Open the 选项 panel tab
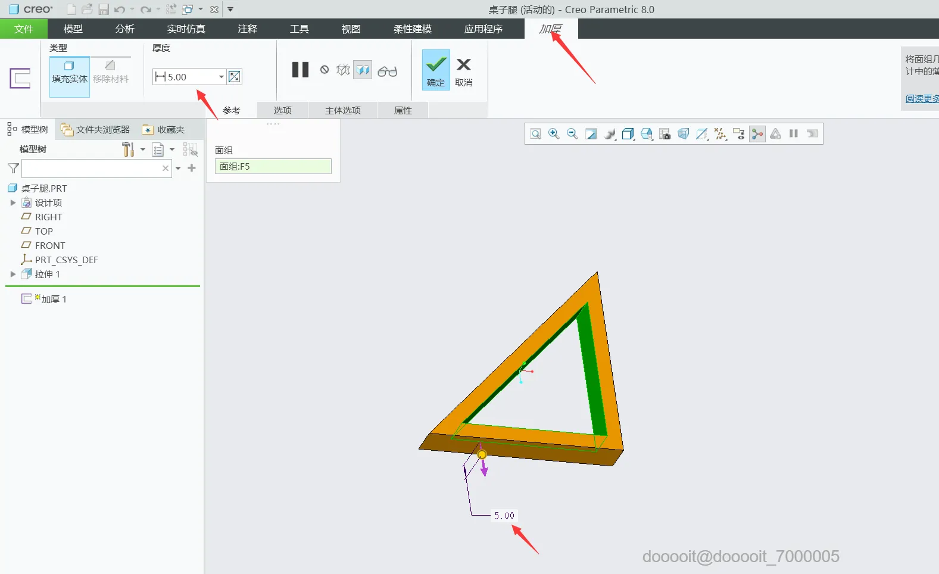This screenshot has height=574, width=939. [283, 110]
